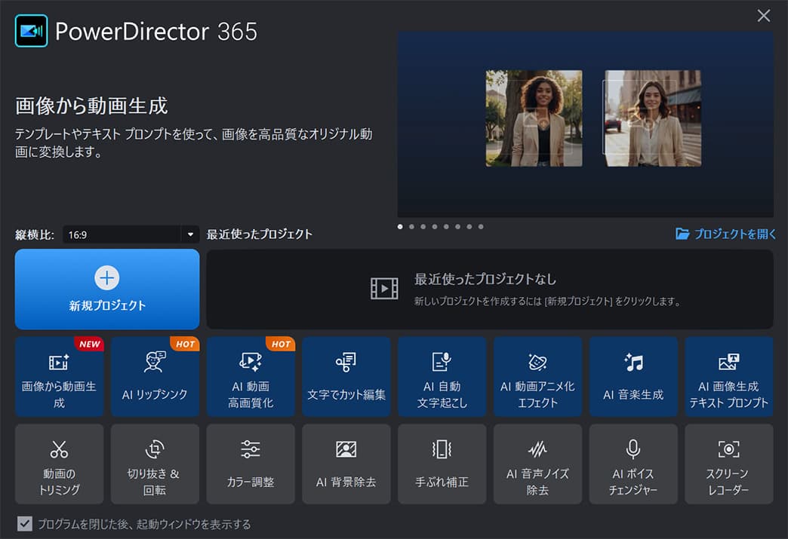Open AI 音楽生成 tool
This screenshot has width=788, height=539.
click(x=633, y=376)
